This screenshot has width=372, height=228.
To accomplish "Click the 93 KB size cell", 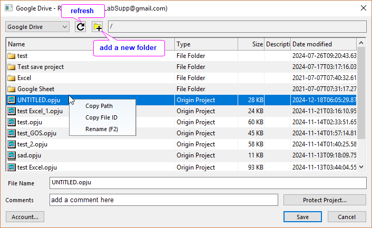I will click(256, 167).
